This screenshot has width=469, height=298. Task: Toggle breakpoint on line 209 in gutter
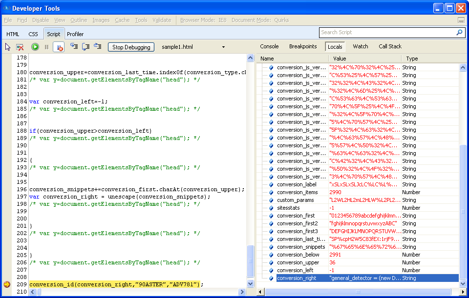[7, 284]
